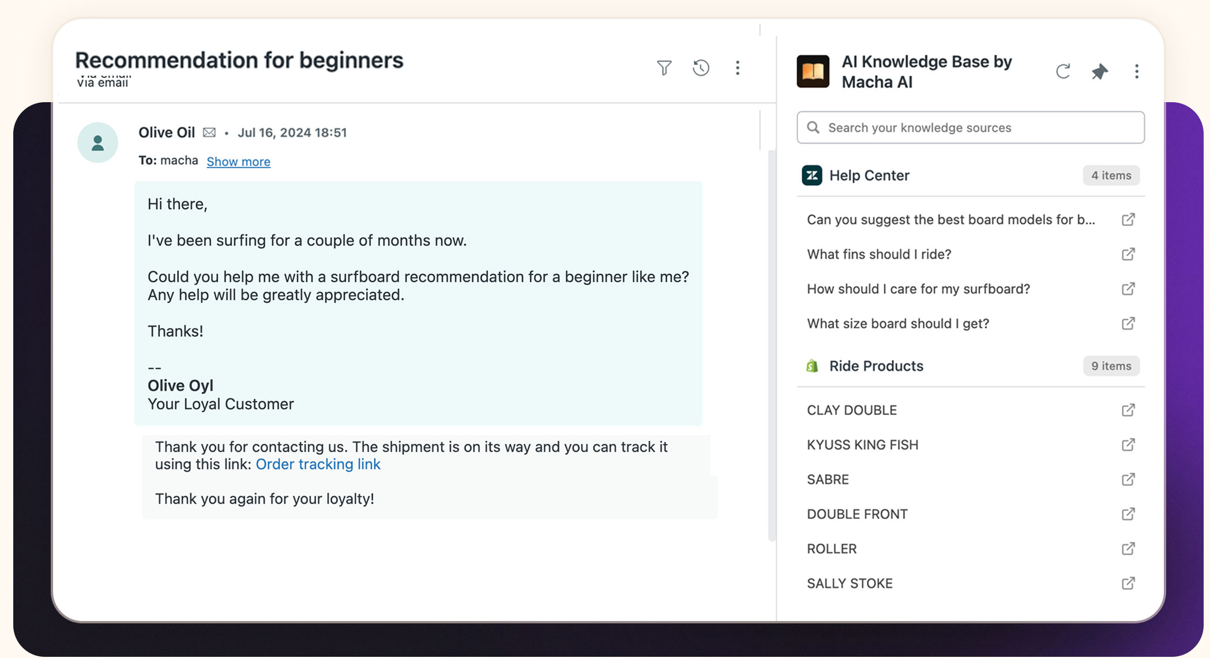Open the conversation history icon
Image resolution: width=1210 pixels, height=658 pixels.
pyautogui.click(x=701, y=68)
